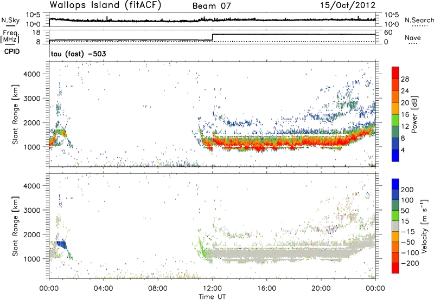Click the '4' power colorbar label

coord(403,150)
